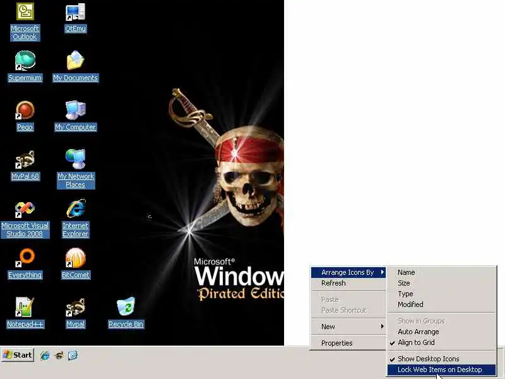Click the Mypal raccoon Quick Launch icon
The height and width of the screenshot is (379, 505).
59,355
